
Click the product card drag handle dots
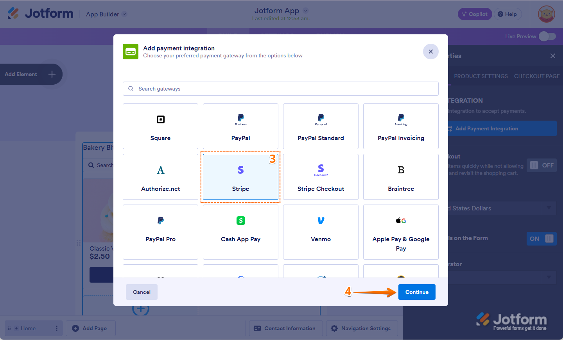pyautogui.click(x=79, y=243)
